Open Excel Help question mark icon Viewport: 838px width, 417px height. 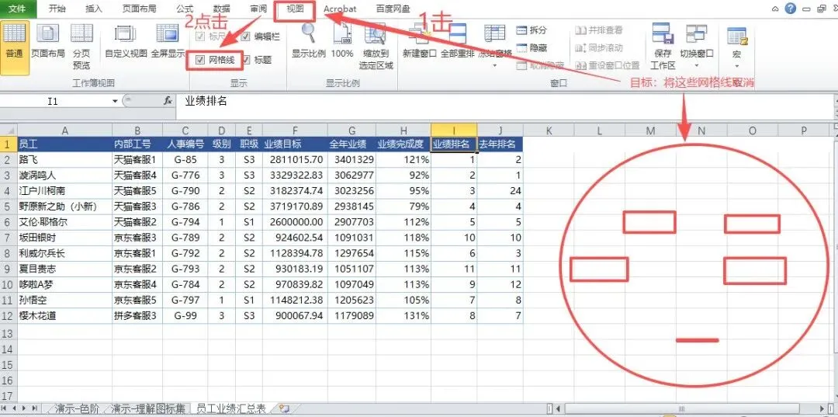click(x=791, y=9)
